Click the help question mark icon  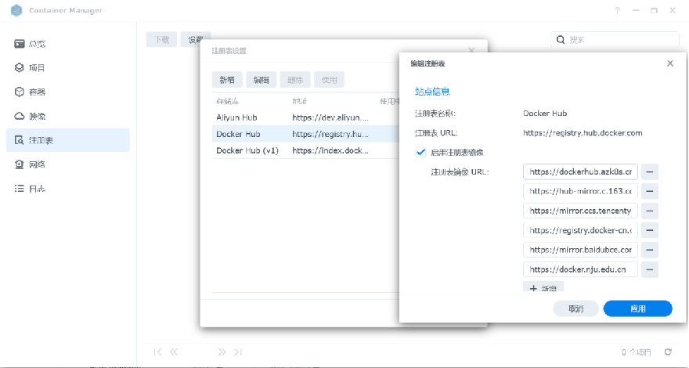click(617, 11)
